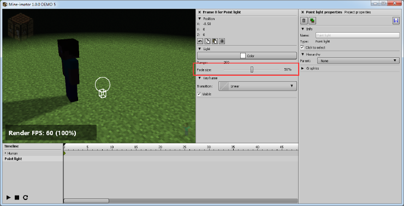Delete the point light with trash icon
The image size is (404, 206).
[304, 21]
